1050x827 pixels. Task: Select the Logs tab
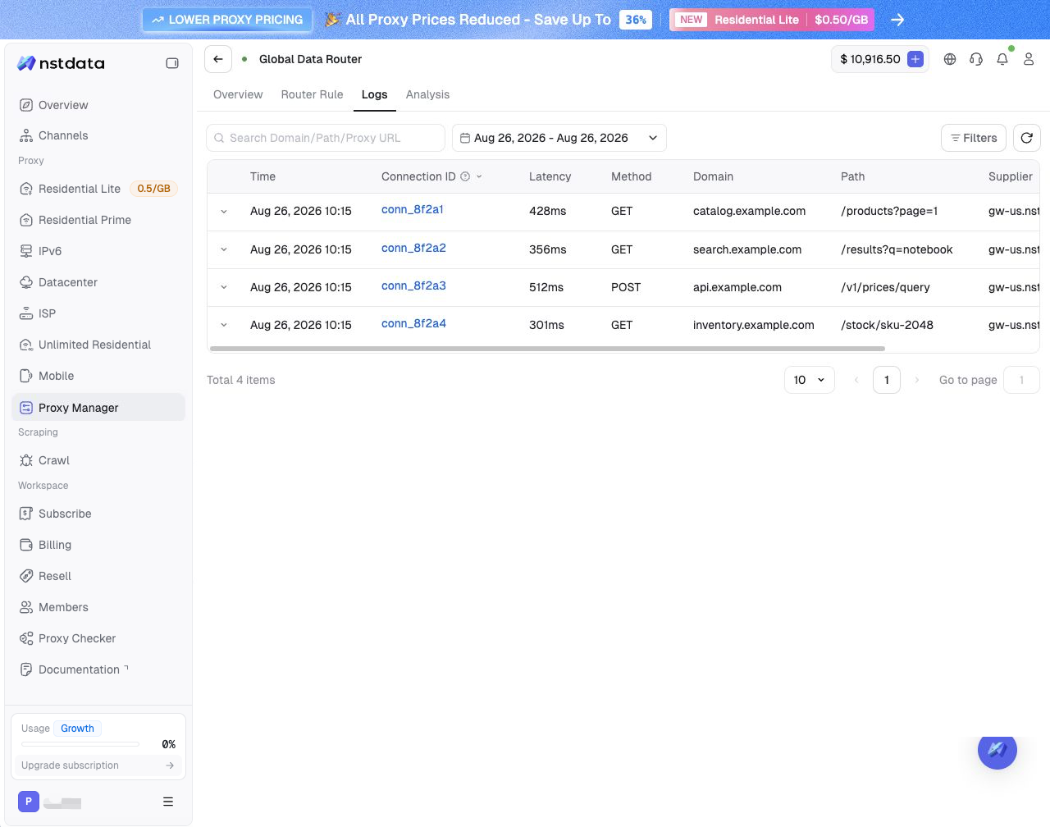[375, 94]
